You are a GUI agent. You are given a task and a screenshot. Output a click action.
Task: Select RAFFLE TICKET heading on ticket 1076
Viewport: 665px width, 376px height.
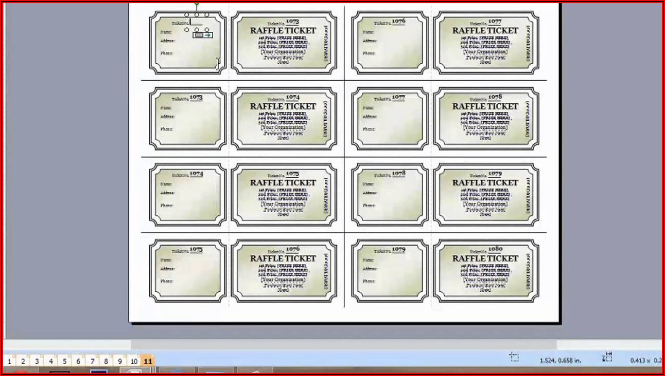pyautogui.click(x=283, y=258)
